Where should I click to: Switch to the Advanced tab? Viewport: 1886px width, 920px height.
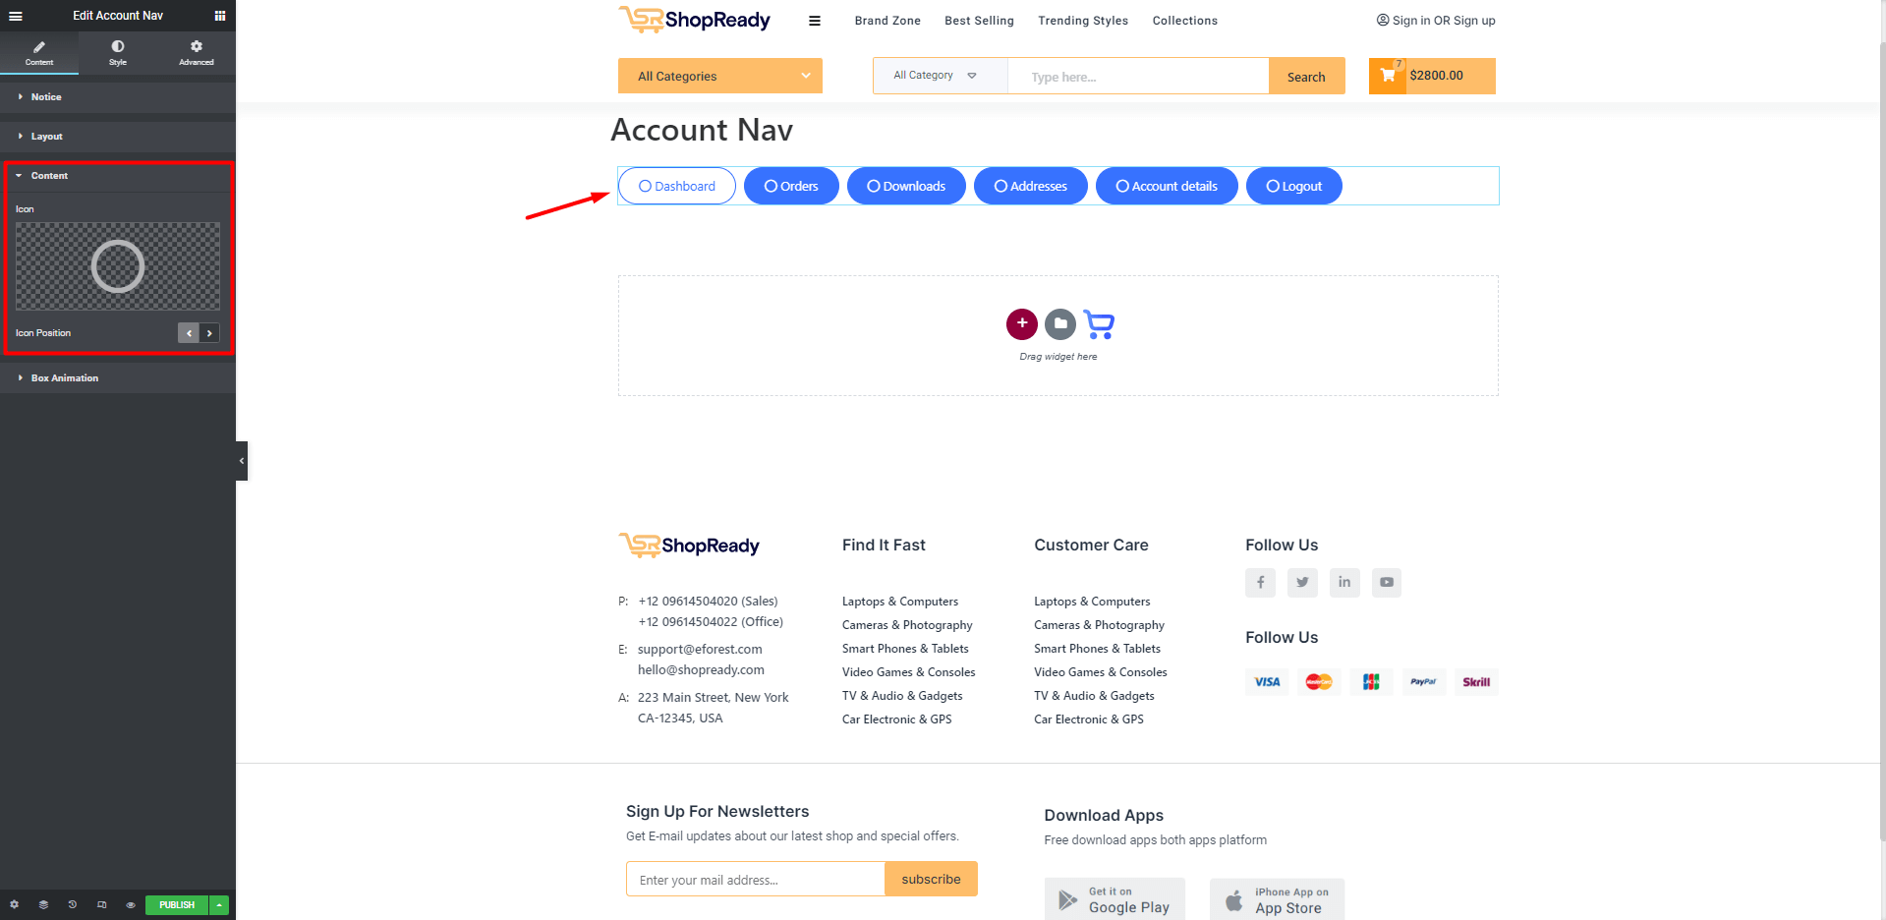197,52
